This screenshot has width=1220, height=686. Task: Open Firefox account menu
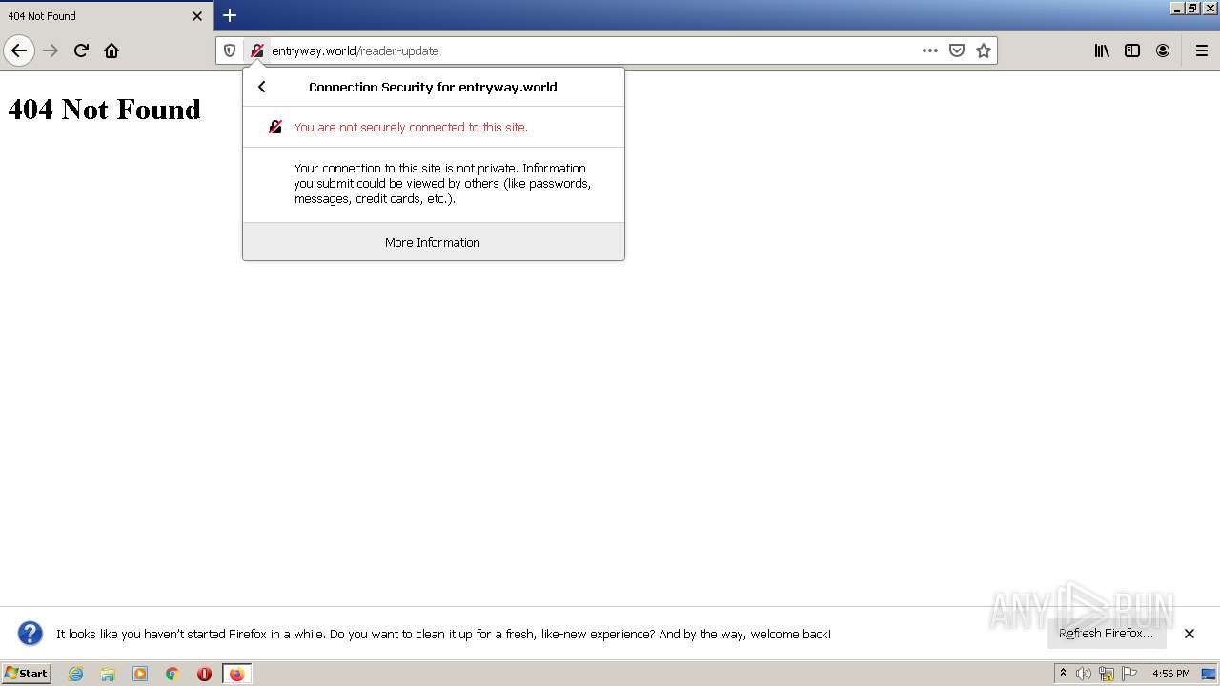pyautogui.click(x=1163, y=50)
